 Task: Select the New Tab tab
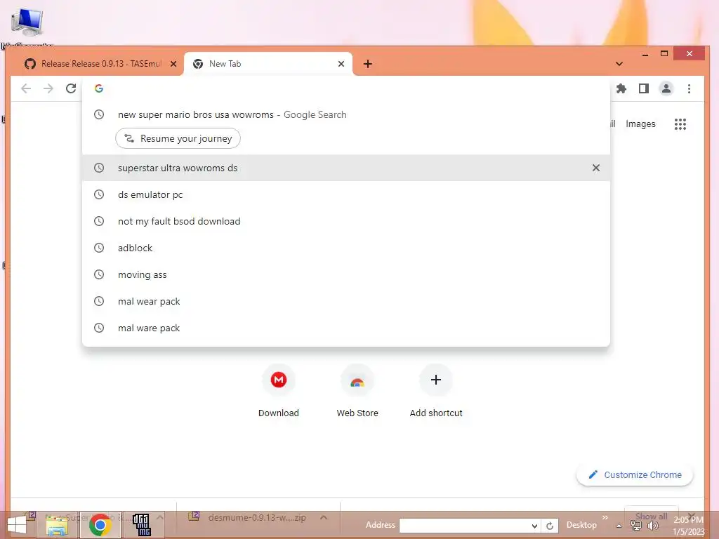[x=268, y=64]
